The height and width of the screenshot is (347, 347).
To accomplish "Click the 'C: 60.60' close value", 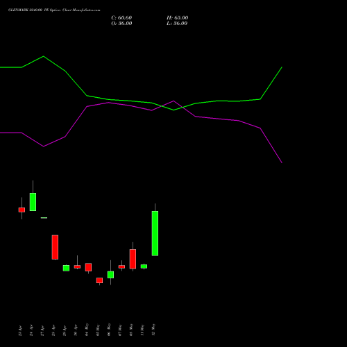I will (x=121, y=18).
